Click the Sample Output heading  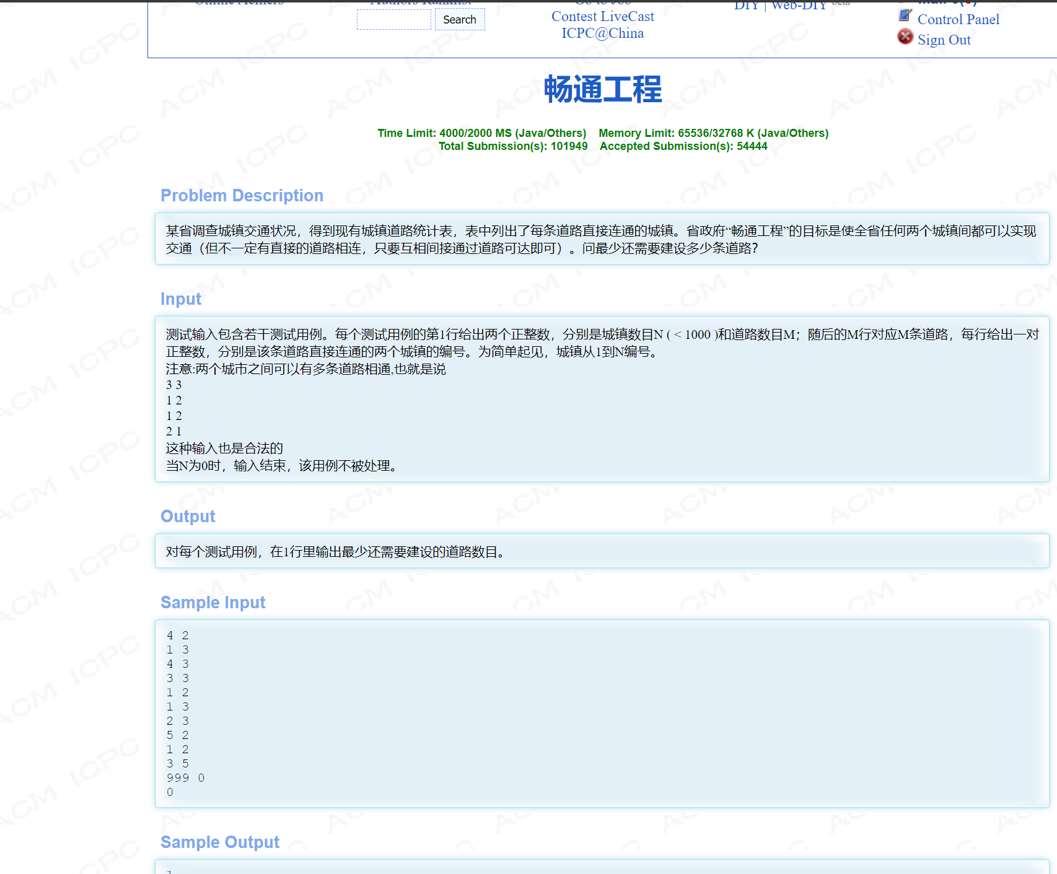tap(220, 842)
